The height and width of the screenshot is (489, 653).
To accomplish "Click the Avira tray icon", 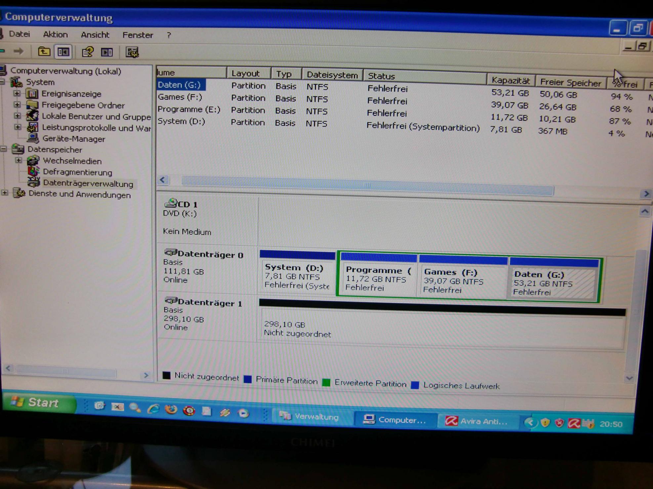I will coord(574,423).
